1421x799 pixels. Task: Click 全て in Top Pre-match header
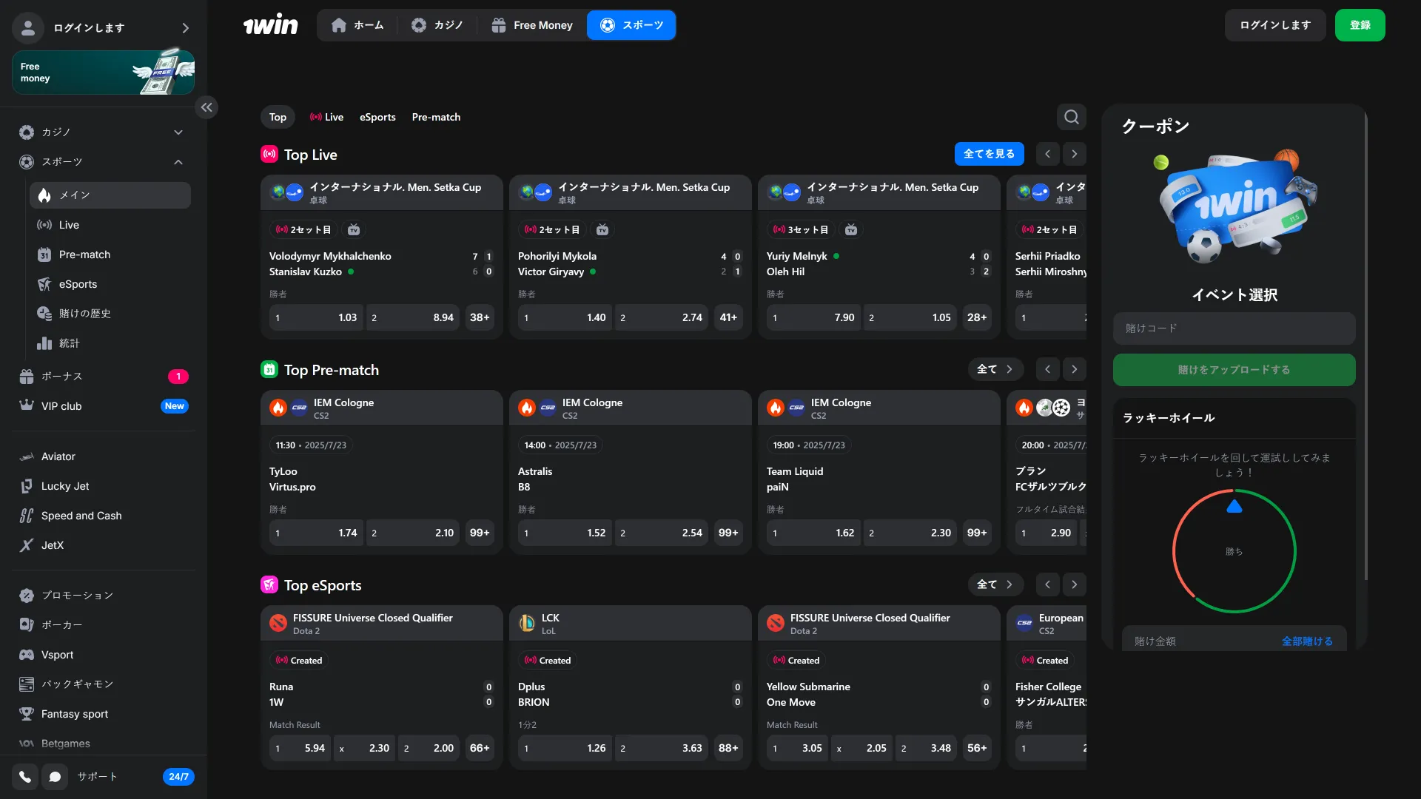[x=995, y=369]
